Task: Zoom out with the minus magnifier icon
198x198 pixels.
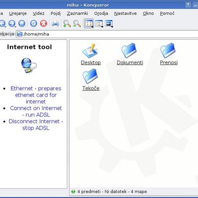Action: point(77,23)
